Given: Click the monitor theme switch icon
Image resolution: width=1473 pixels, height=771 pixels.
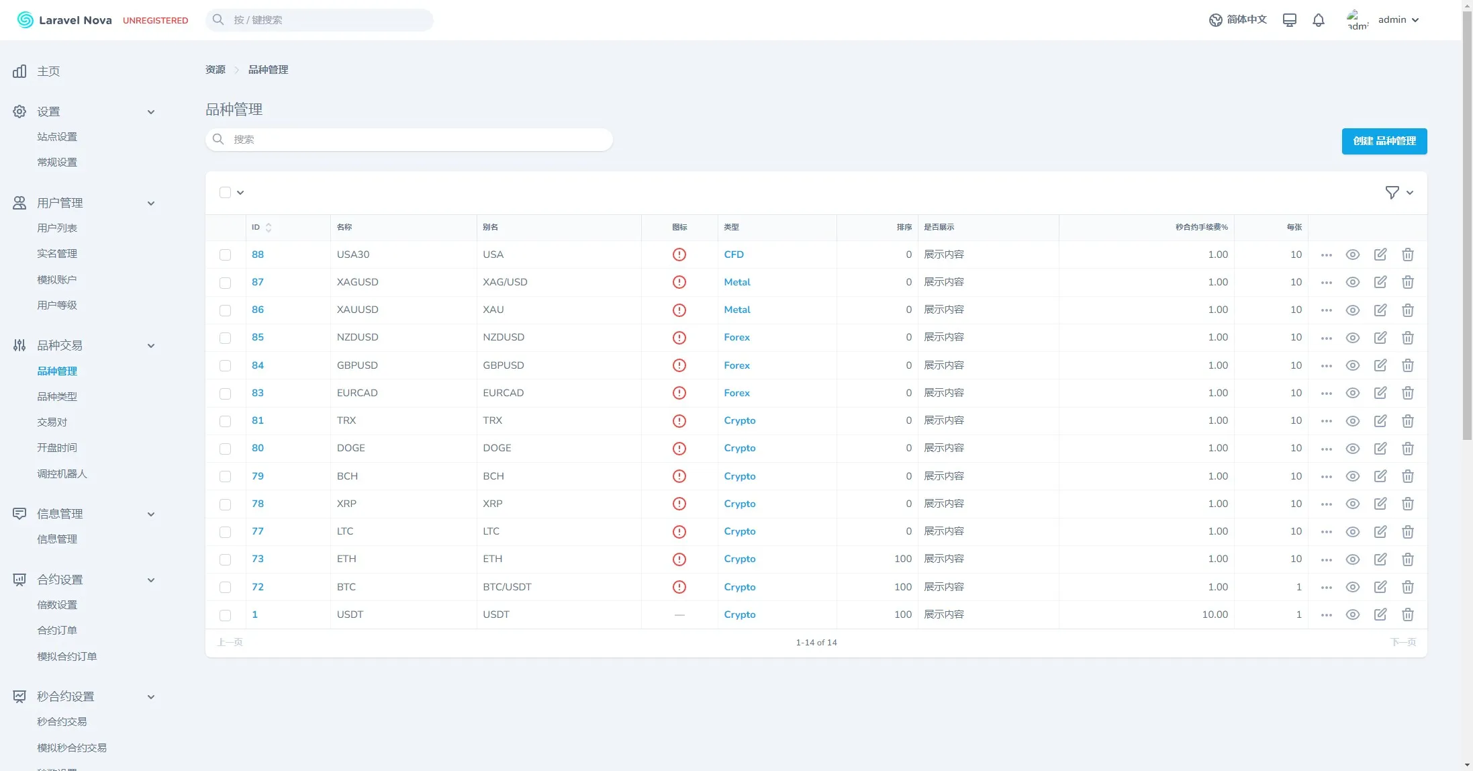Looking at the screenshot, I should click(1289, 20).
